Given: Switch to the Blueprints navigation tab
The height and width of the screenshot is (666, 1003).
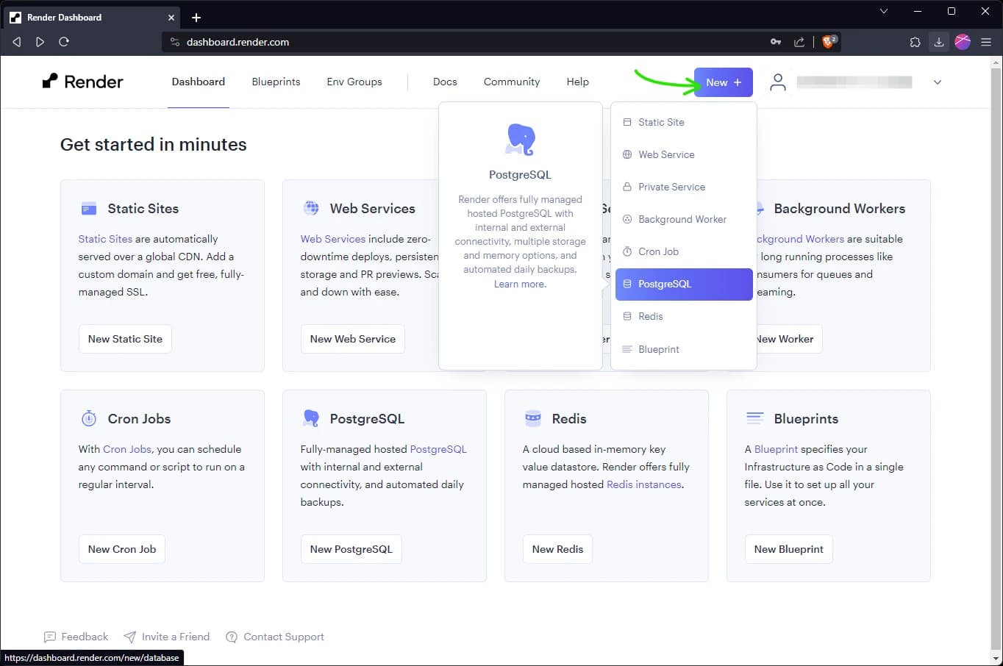Looking at the screenshot, I should pos(276,82).
